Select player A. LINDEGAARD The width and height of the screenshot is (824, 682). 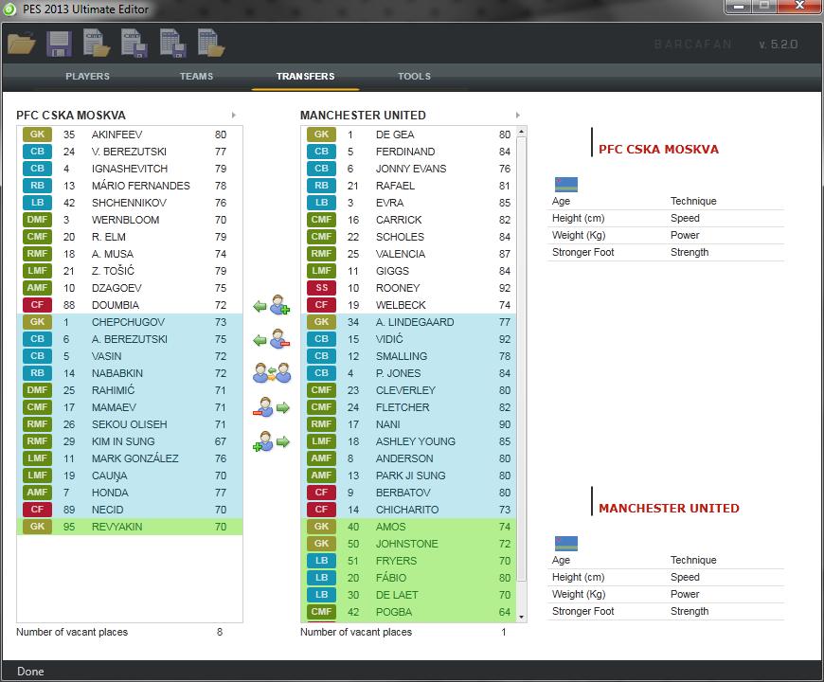409,322
